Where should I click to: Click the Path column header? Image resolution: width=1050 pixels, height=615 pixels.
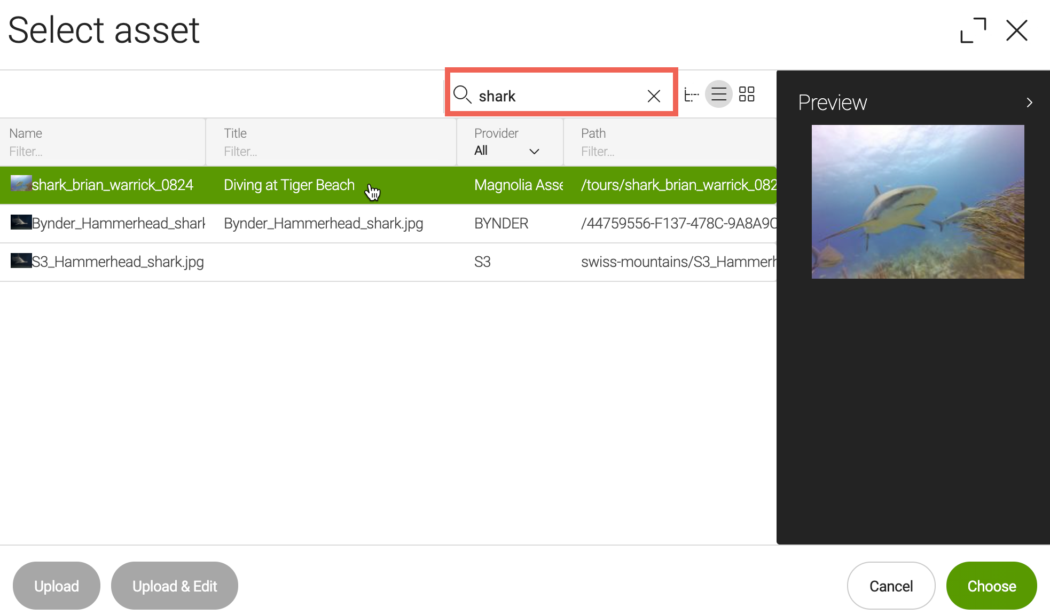click(x=593, y=133)
